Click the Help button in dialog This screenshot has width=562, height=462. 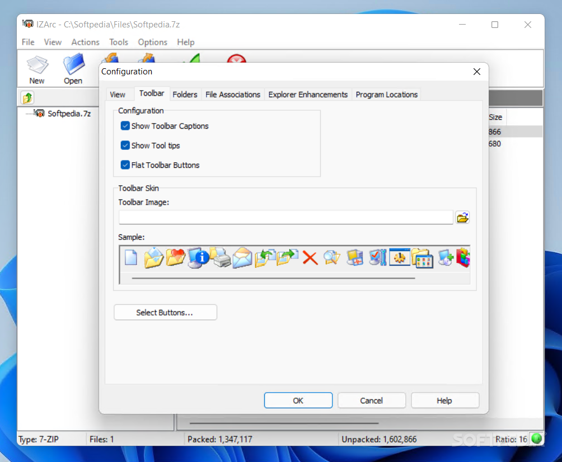point(444,400)
